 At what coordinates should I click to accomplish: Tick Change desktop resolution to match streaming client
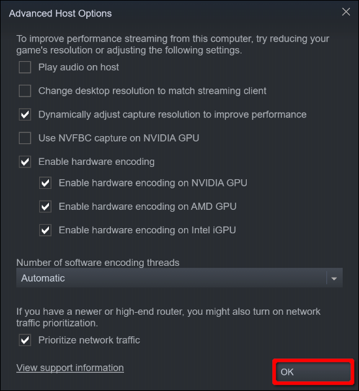pyautogui.click(x=25, y=91)
